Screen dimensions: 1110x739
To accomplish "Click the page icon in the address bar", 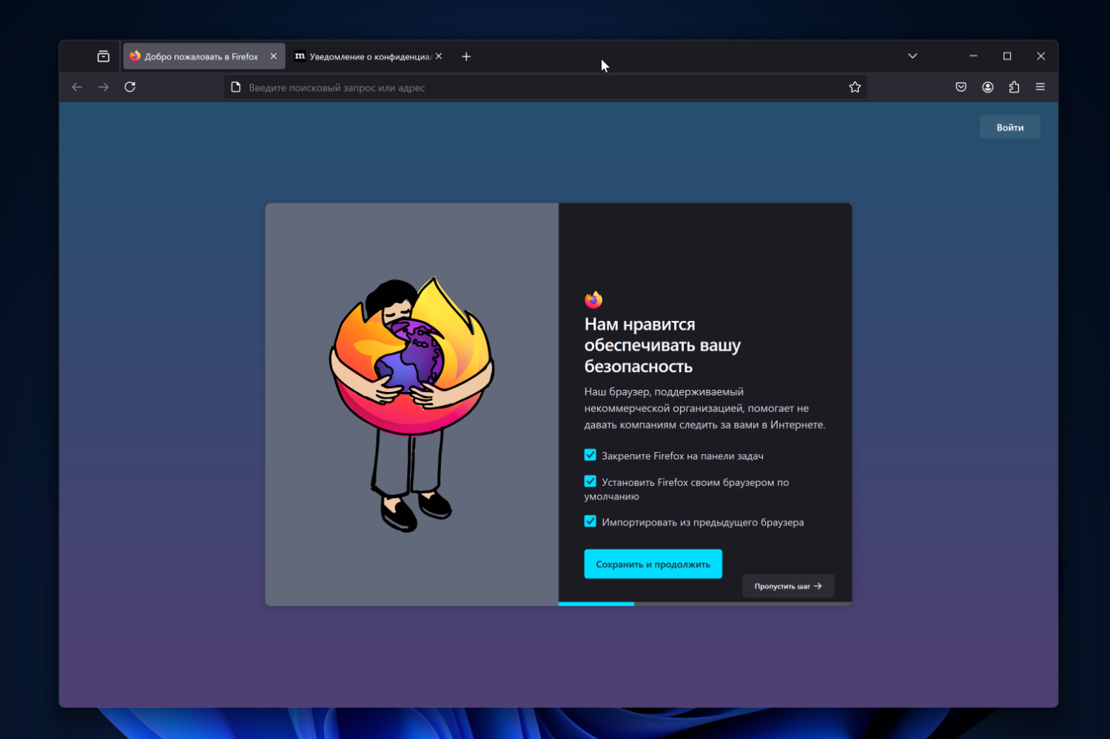I will (x=236, y=87).
